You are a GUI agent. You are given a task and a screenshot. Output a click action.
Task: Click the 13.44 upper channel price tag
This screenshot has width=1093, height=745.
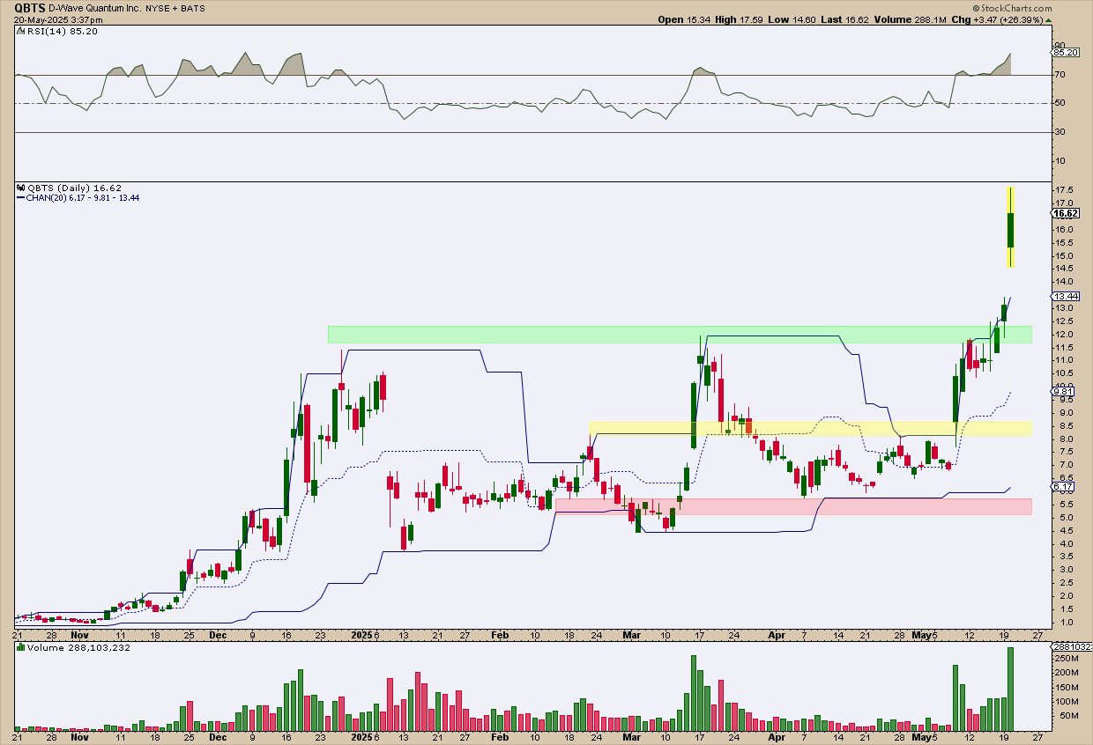click(1066, 297)
